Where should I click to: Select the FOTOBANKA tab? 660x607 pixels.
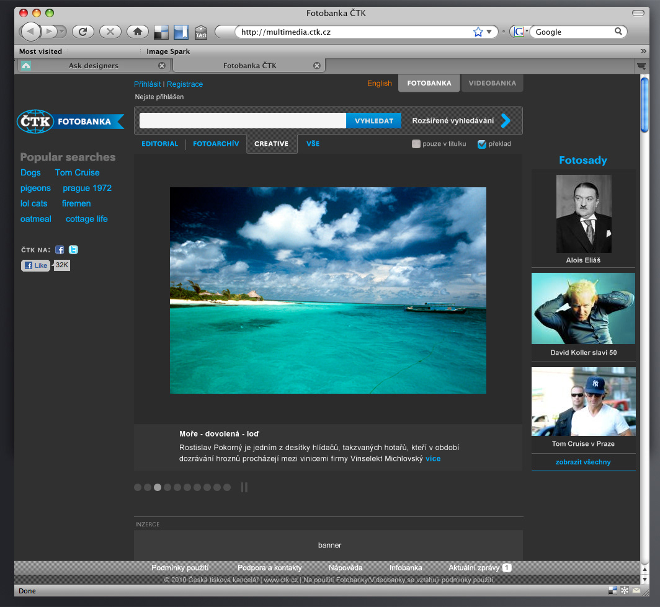(429, 83)
